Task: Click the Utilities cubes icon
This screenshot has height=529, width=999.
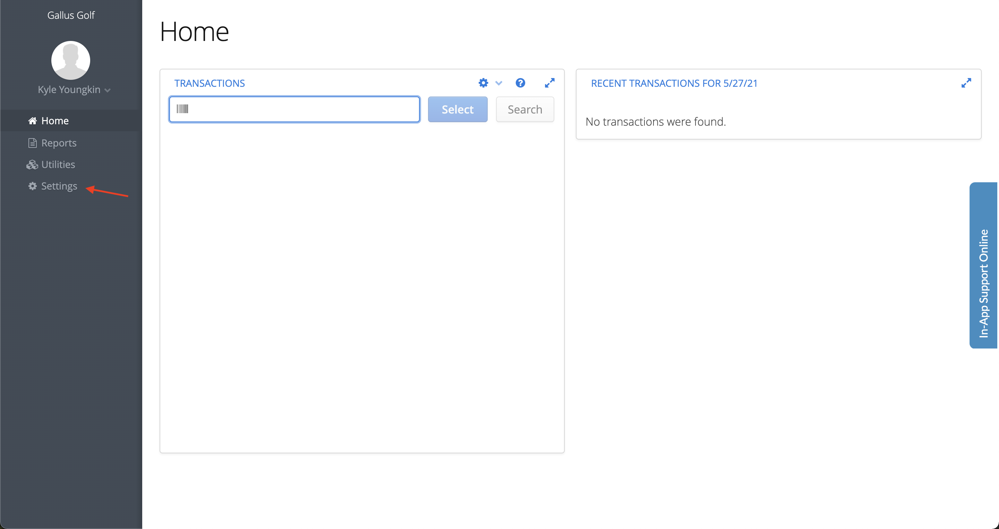Action: click(32, 165)
